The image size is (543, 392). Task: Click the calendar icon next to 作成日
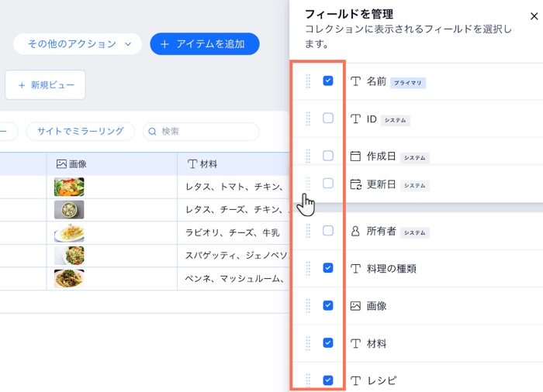coord(355,156)
